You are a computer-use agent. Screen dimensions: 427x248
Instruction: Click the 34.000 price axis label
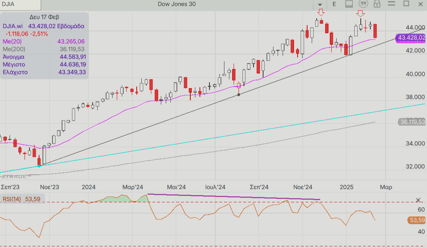415,143
